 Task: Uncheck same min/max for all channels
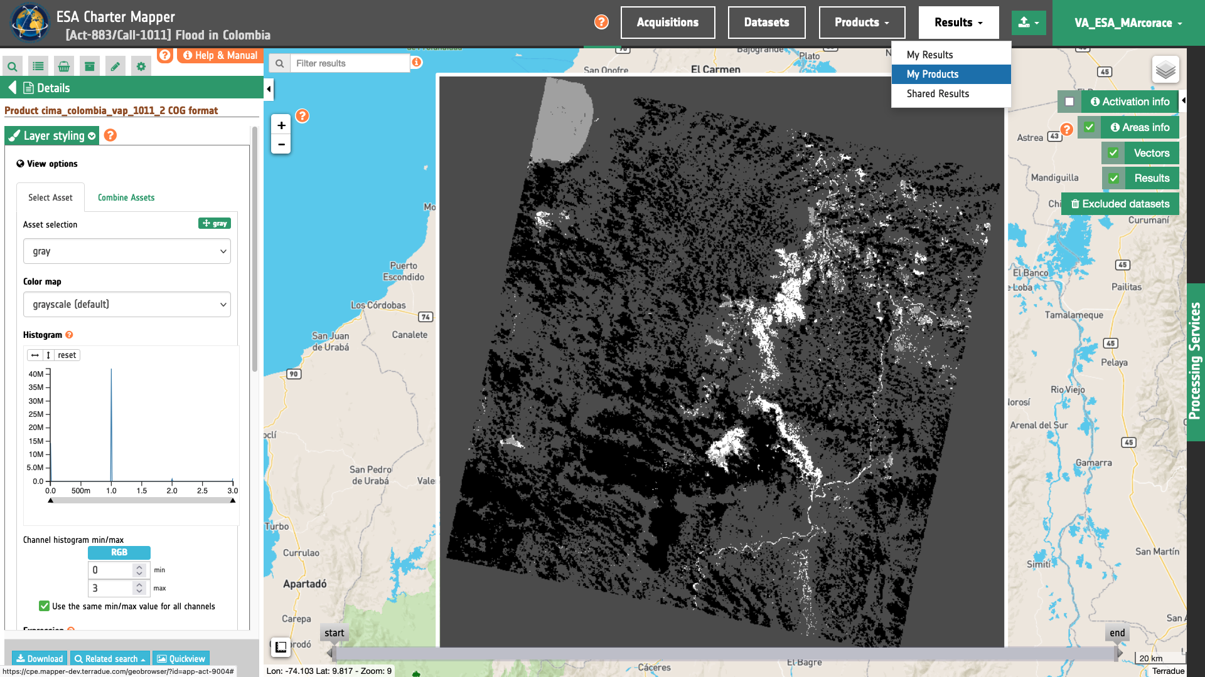[x=44, y=606]
